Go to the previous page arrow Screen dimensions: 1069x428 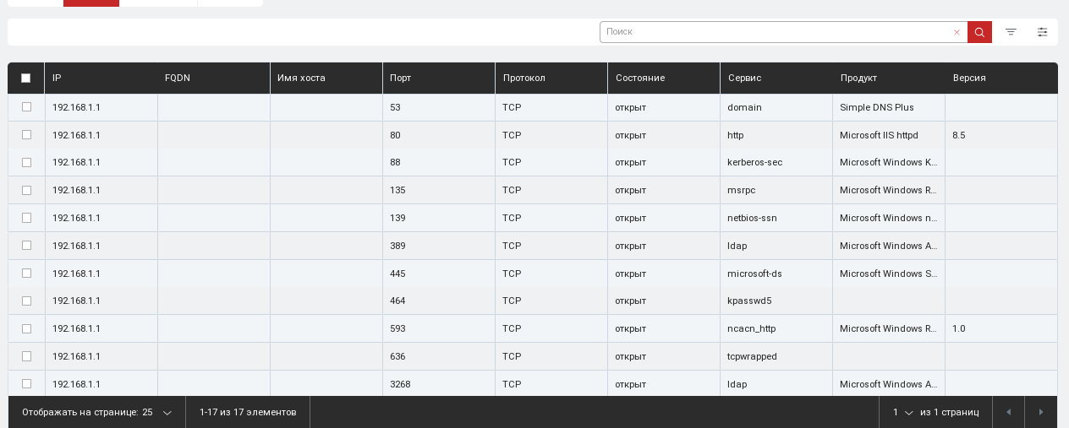tap(1008, 412)
